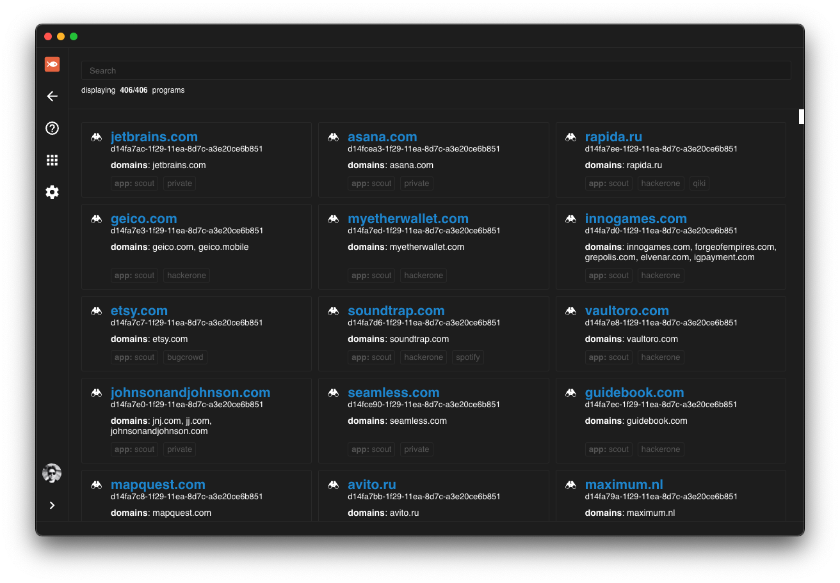Click binoculars icon on seamless.com card

pos(333,393)
